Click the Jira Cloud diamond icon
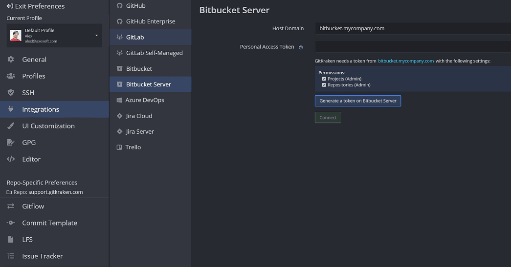Screen dimensions: 511x267 (119, 116)
